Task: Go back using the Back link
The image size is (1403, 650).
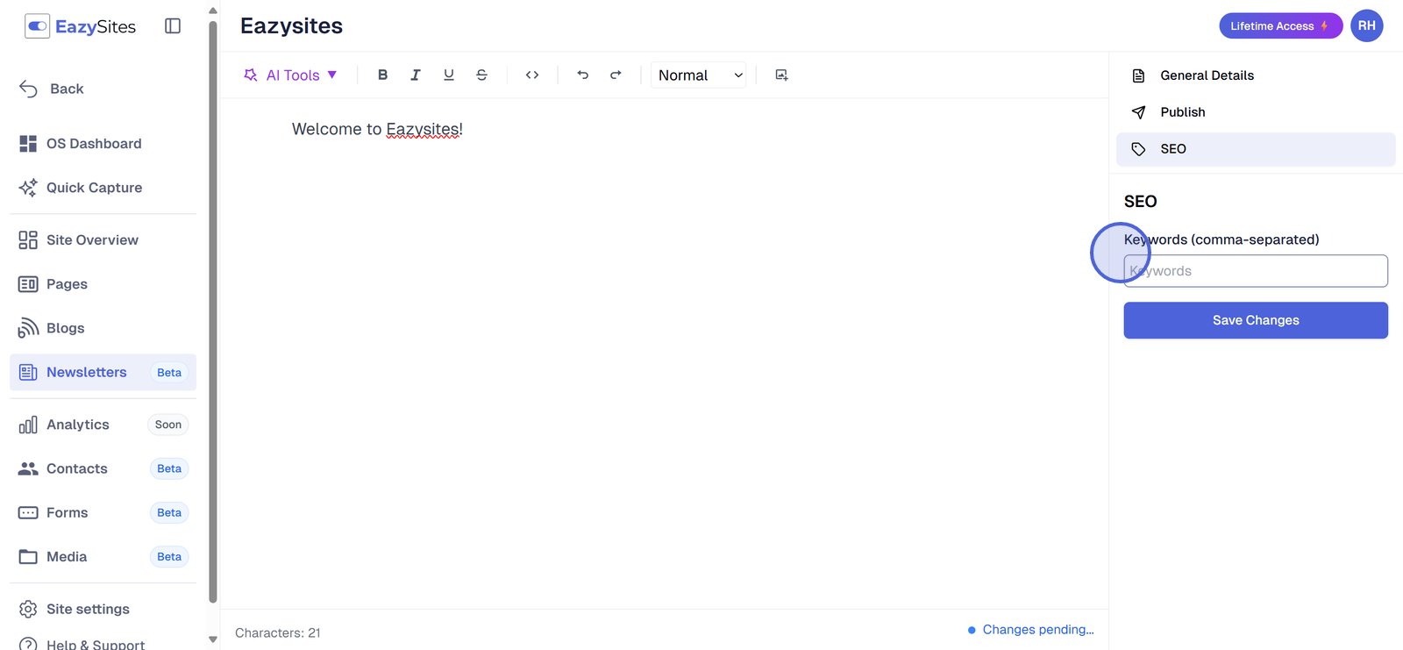Action: (x=52, y=89)
